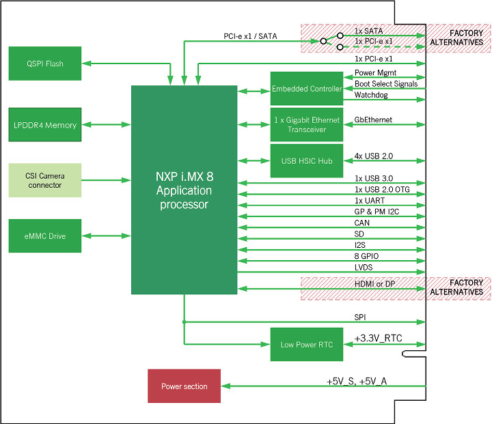Click the CSI Camera connector box

tap(44, 180)
